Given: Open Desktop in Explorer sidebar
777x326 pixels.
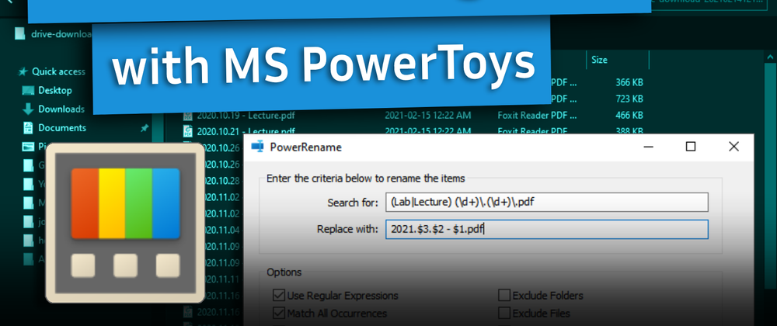Looking at the screenshot, I should pyautogui.click(x=55, y=91).
